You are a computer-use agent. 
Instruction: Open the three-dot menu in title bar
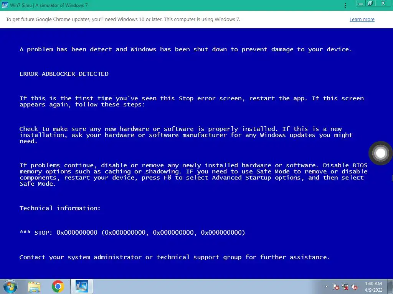tap(345, 5)
